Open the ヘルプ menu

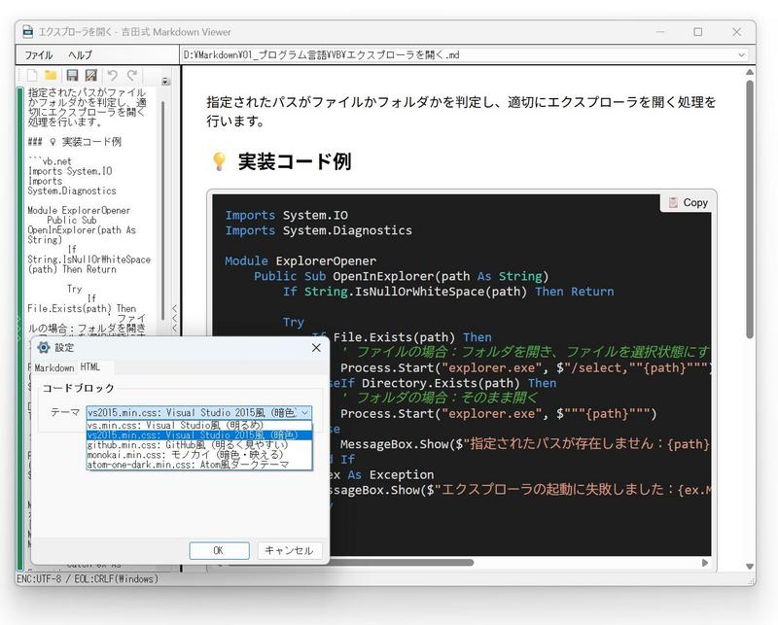(80, 55)
